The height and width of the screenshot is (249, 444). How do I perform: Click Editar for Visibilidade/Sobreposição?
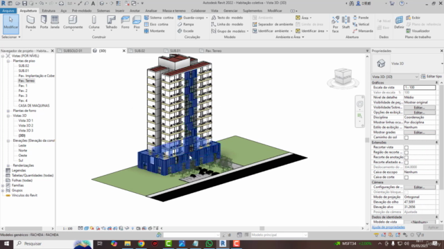click(419, 108)
